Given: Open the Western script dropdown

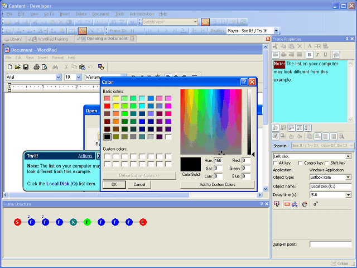Looking at the screenshot, I should [x=123, y=75].
